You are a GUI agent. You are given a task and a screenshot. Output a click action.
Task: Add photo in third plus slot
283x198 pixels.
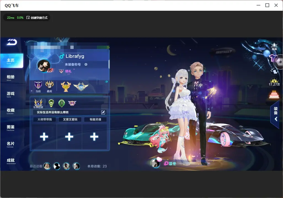pos(94,137)
